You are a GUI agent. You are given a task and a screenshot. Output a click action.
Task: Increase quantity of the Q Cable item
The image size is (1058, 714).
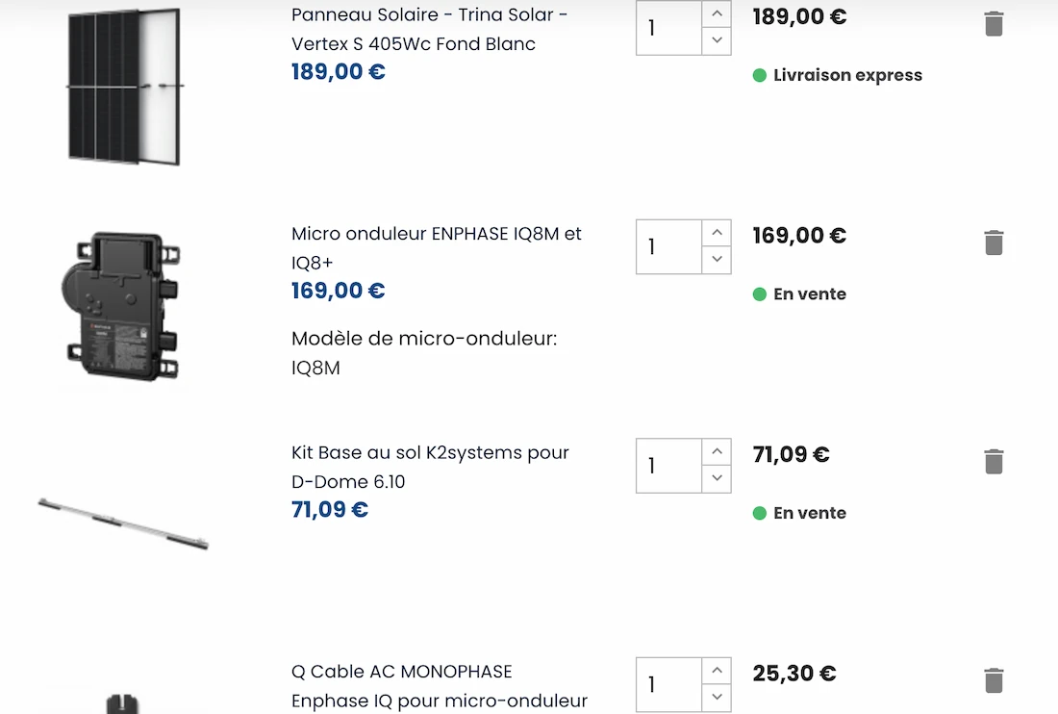pos(717,671)
